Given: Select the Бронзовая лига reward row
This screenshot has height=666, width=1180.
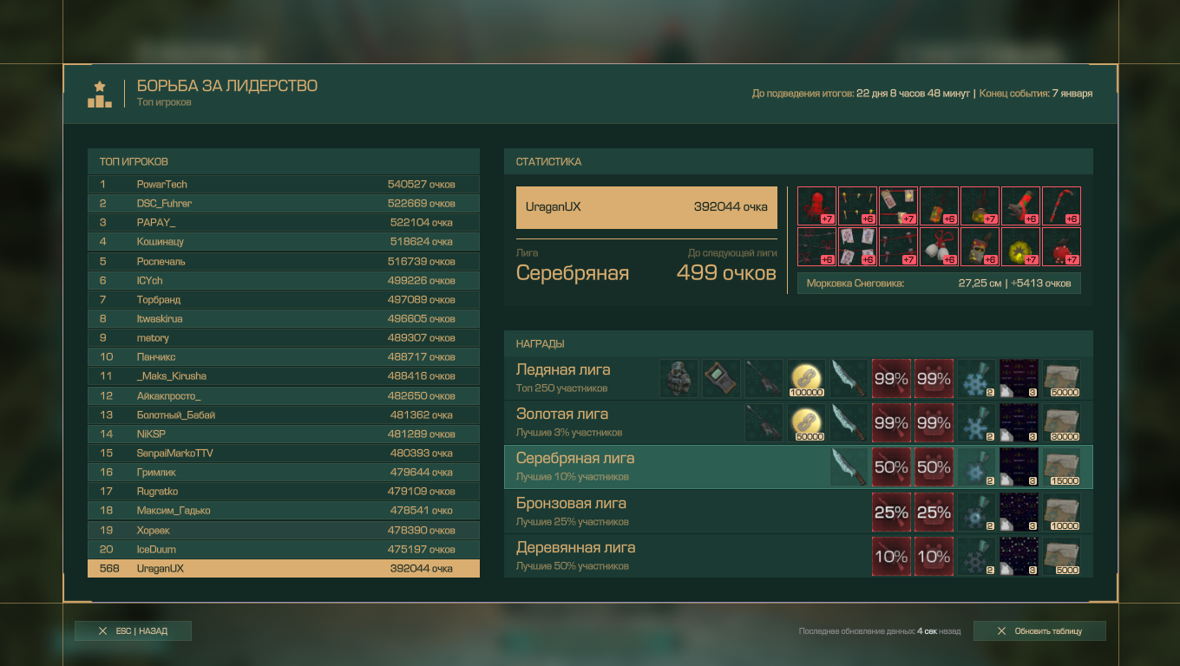Looking at the screenshot, I should pos(798,513).
